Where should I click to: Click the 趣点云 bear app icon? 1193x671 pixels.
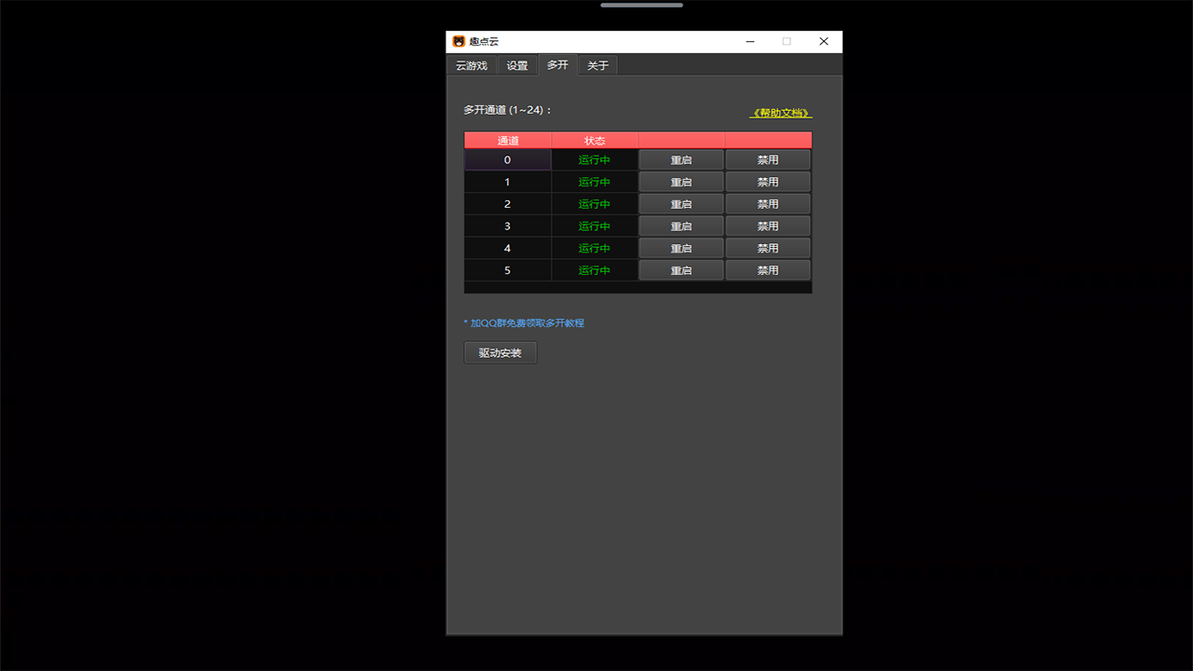coord(459,42)
